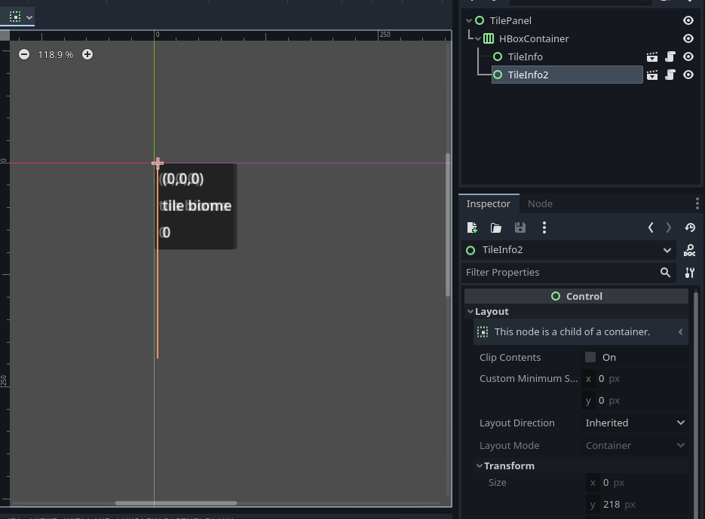This screenshot has width=705, height=519.
Task: Open the TileInfo2 script icon
Action: coord(670,75)
